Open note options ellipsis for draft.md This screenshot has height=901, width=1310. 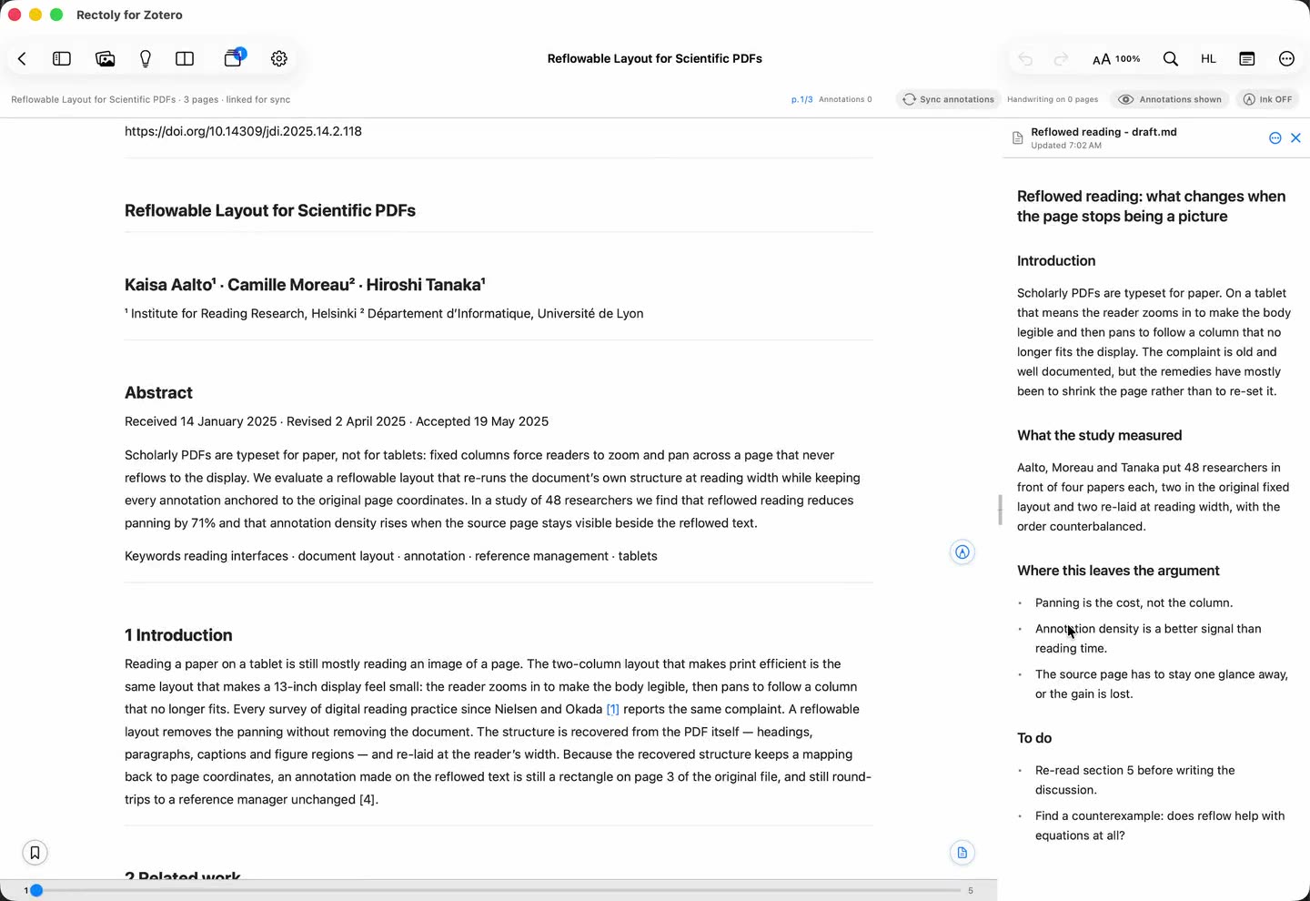tap(1275, 138)
